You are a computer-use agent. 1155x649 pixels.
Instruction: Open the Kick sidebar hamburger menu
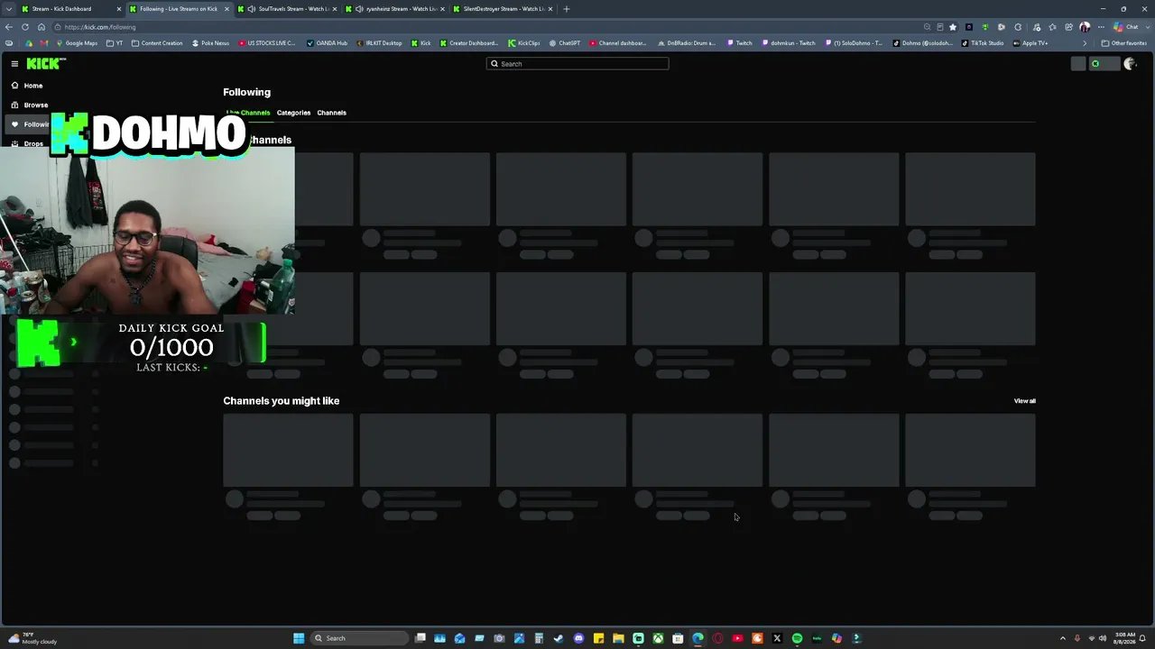tap(14, 64)
